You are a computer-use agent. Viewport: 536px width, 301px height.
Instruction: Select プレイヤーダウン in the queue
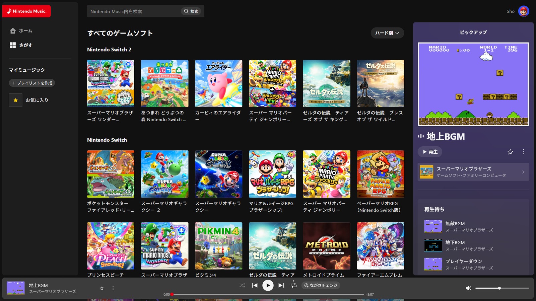click(x=473, y=264)
